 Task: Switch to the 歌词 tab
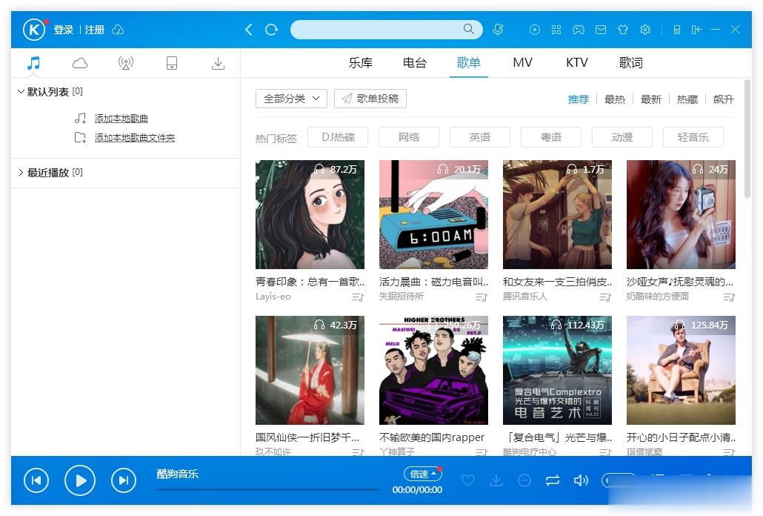(x=630, y=63)
